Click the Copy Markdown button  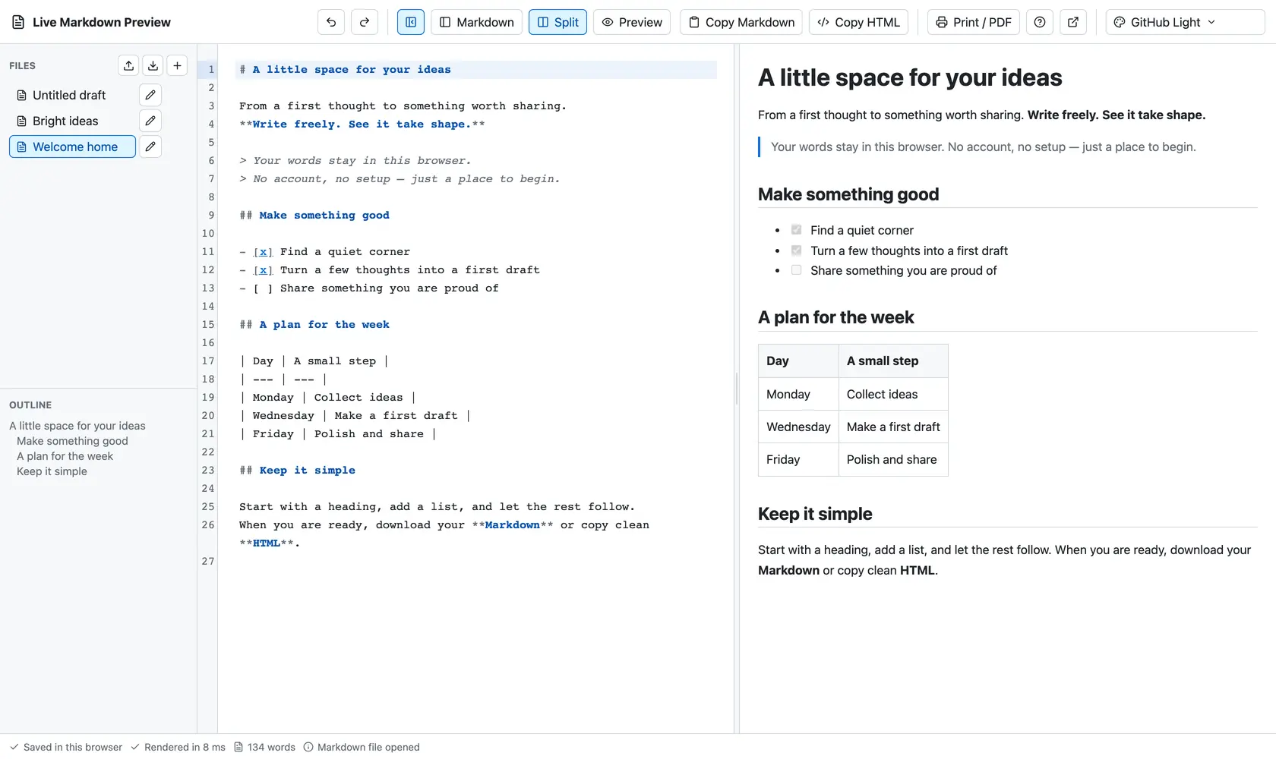click(x=741, y=22)
